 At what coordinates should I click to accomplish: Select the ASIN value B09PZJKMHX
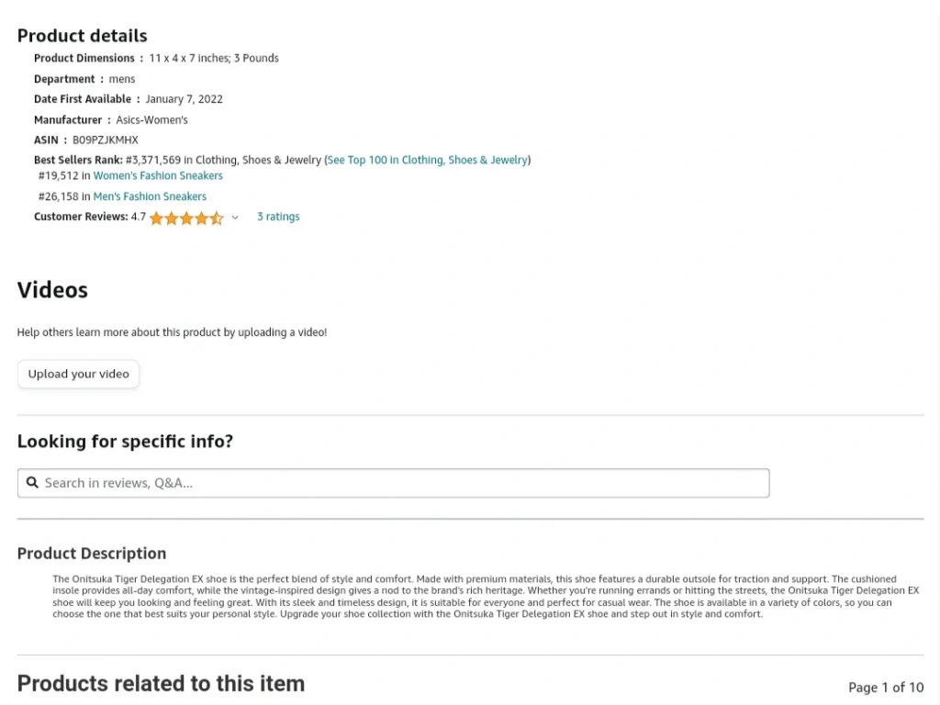(106, 140)
